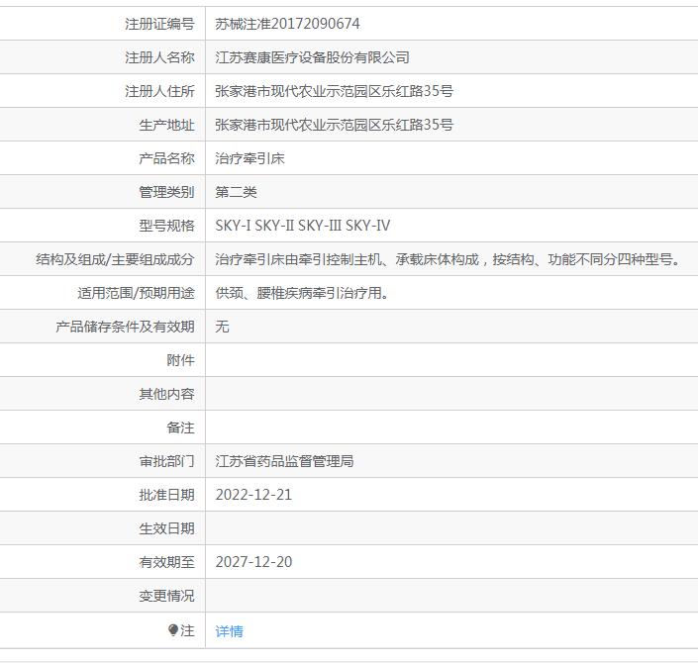Click the 批准日期 label
Image resolution: width=698 pixels, height=663 pixels.
tap(167, 495)
